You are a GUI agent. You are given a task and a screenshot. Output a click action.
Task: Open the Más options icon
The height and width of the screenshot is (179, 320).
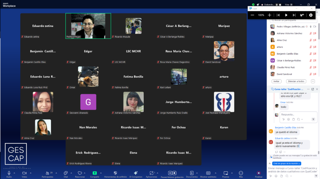[241, 173]
